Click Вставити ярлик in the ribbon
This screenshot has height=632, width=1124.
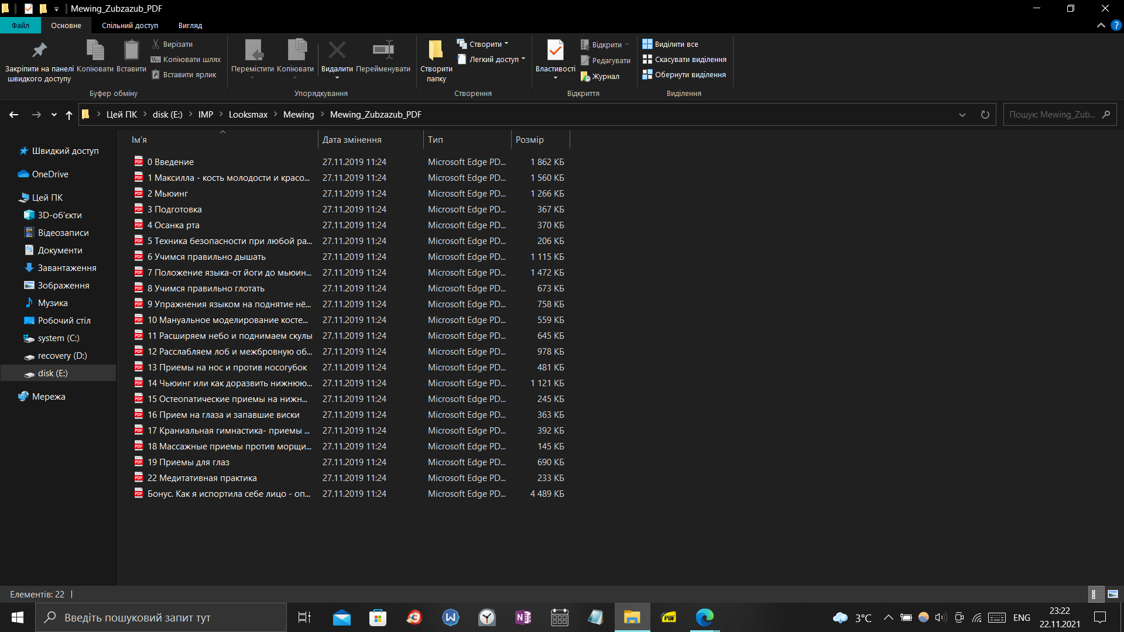coord(184,74)
